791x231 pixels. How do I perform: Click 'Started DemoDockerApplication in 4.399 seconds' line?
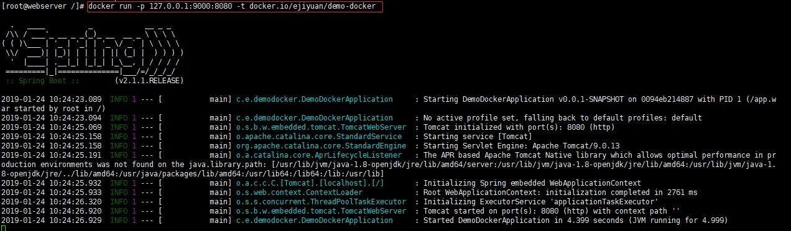coord(575,220)
